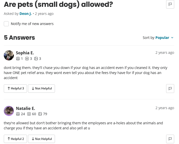The image size is (179, 144).
Task: View Sophia E.'s dog avatar photo
Action: point(9,55)
